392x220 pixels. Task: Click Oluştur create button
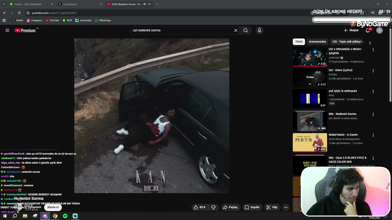click(351, 30)
